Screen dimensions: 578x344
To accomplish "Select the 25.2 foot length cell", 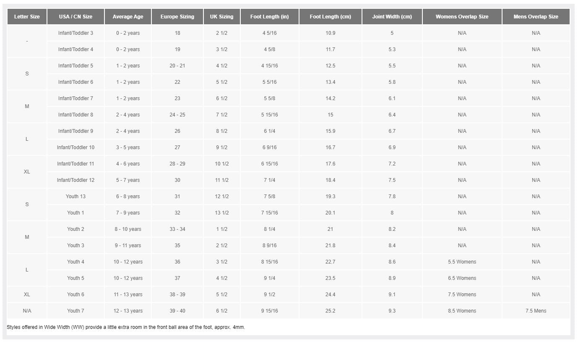I will pyautogui.click(x=330, y=311).
